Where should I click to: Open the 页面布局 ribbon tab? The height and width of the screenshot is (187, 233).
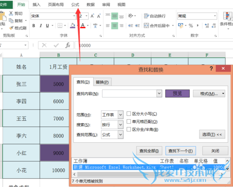coord(56,5)
